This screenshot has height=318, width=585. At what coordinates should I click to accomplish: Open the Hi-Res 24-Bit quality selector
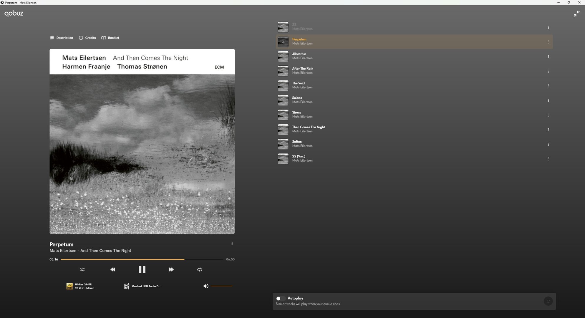[80, 286]
